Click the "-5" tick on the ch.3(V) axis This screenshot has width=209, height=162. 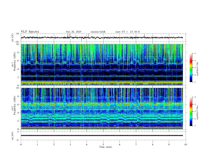(18, 140)
